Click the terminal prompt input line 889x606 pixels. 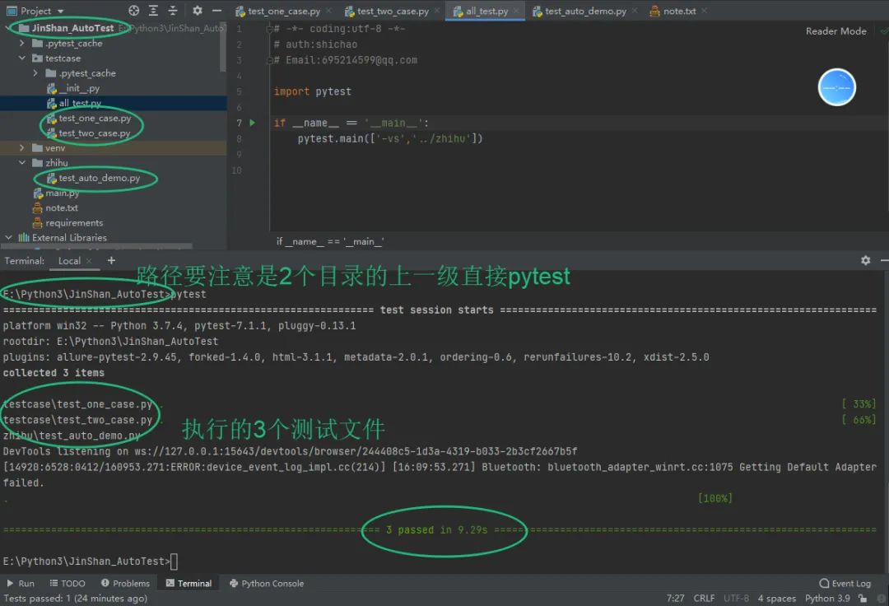pyautogui.click(x=91, y=562)
